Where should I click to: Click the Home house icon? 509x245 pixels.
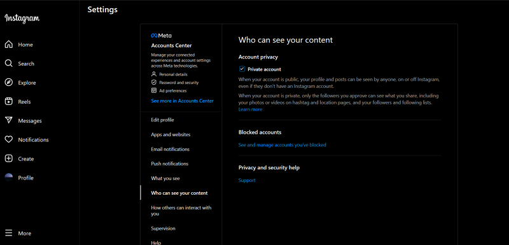[x=9, y=45]
